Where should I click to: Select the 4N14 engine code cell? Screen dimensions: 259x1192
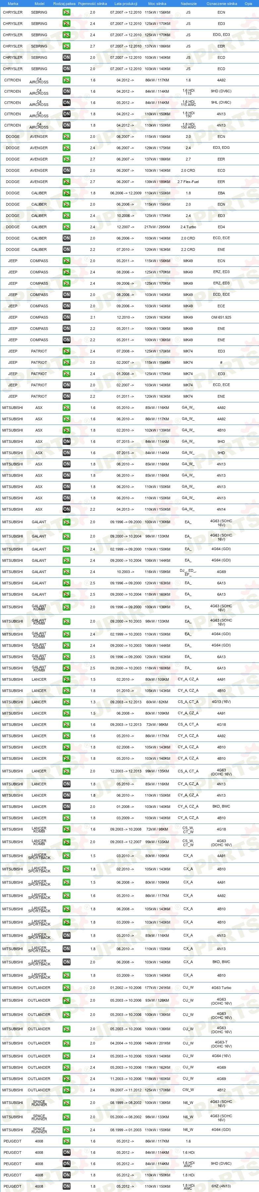click(221, 509)
